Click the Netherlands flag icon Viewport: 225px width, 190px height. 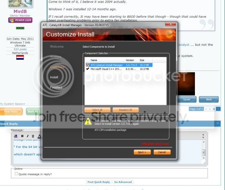point(20,57)
